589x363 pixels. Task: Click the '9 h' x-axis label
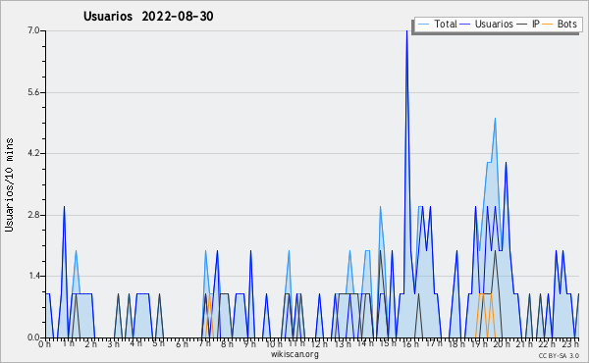click(249, 343)
